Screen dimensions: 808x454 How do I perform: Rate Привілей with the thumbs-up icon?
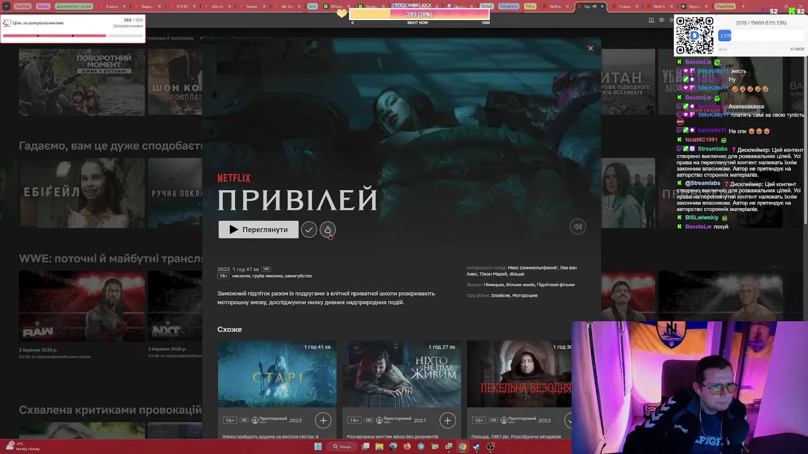click(328, 230)
